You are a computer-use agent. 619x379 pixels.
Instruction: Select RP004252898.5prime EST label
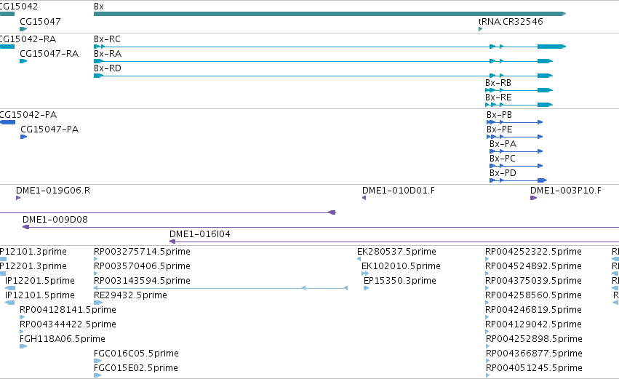534,340
